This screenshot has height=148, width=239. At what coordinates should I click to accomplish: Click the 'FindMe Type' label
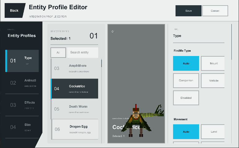coord(182,51)
